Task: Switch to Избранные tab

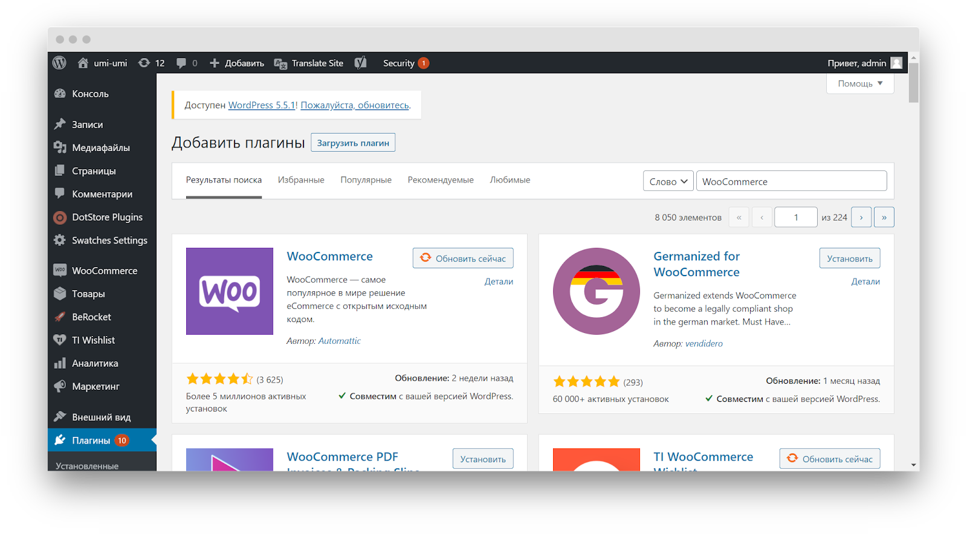Action: pos(301,180)
